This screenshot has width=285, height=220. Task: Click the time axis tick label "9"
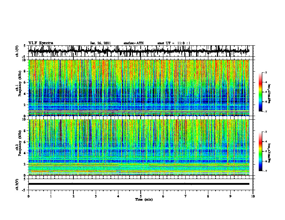[230, 196]
